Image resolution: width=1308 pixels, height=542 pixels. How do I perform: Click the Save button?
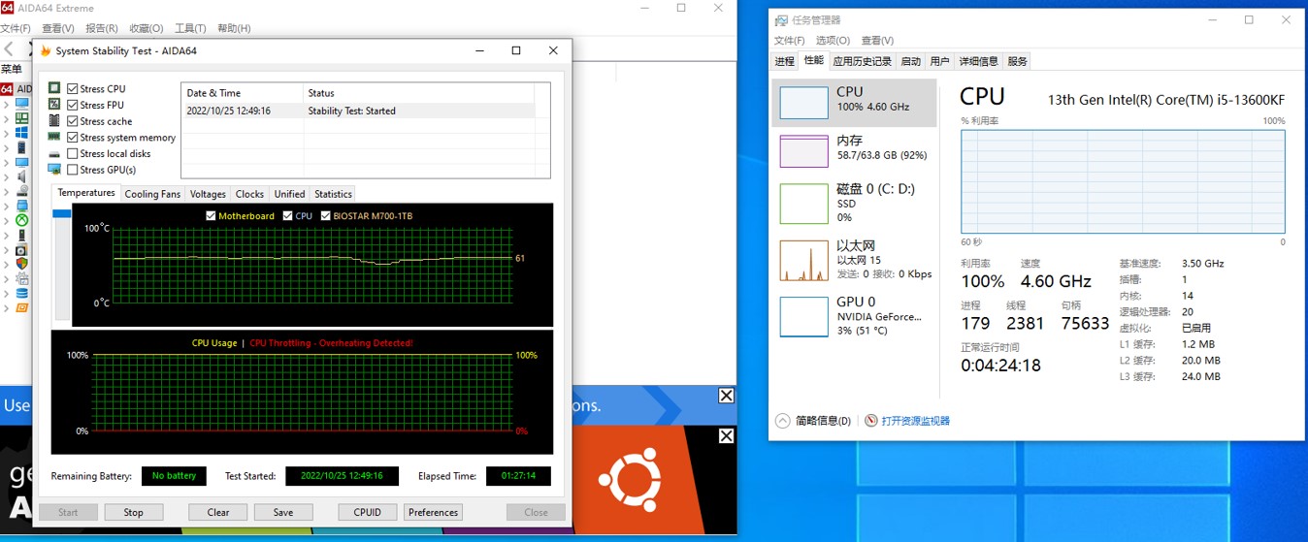coord(282,512)
